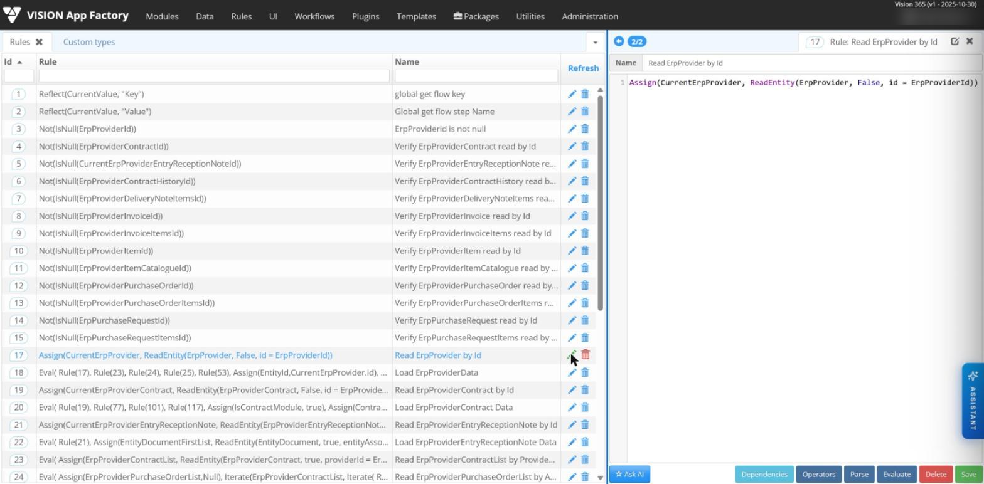Edit rule 1 with its pencil icon
The image size is (984, 484).
click(x=572, y=94)
